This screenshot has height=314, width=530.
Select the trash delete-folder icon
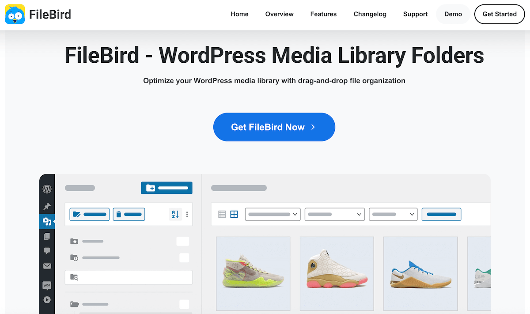tap(119, 214)
